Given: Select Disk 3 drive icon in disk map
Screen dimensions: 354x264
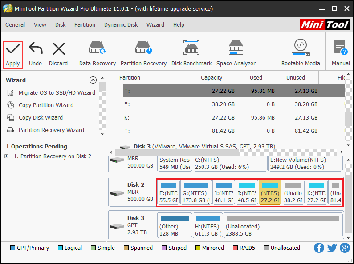Looking at the screenshot, I should tap(117, 226).
